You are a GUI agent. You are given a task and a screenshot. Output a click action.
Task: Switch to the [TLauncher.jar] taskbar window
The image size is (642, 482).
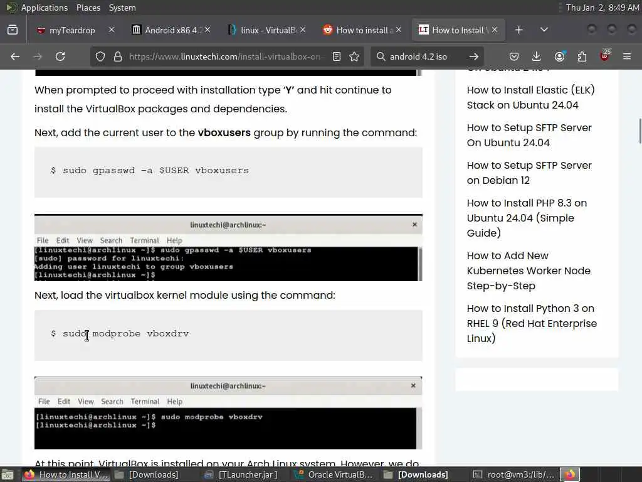[241, 474]
